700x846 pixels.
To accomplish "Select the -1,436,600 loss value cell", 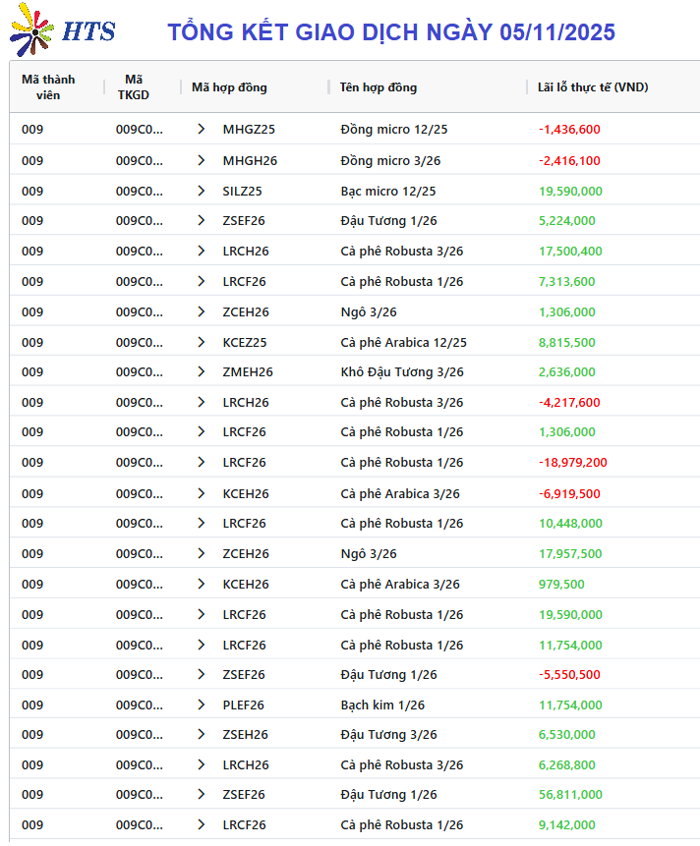I will click(x=569, y=129).
